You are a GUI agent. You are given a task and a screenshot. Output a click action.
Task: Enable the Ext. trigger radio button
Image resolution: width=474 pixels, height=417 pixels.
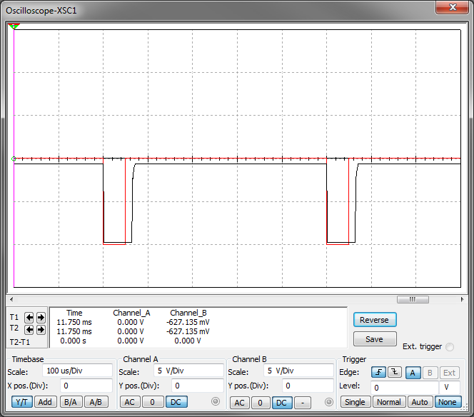click(x=449, y=347)
